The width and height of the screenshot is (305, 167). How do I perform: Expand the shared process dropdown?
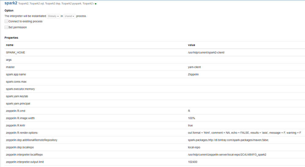coord(69,16)
